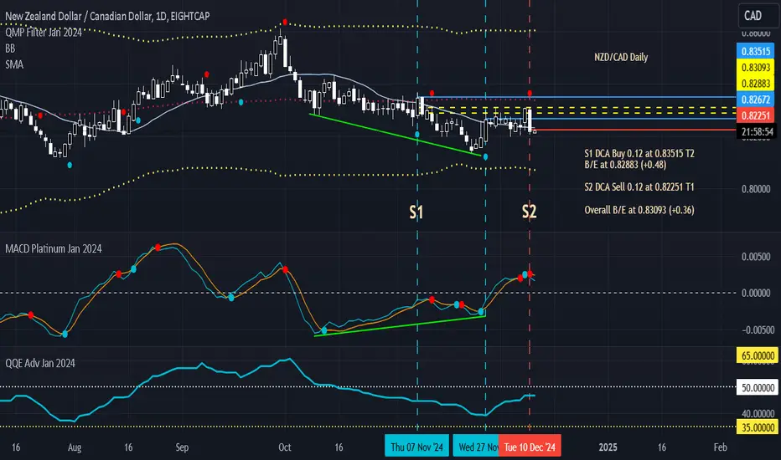
Task: Select the S1 text annotation
Action: point(416,212)
